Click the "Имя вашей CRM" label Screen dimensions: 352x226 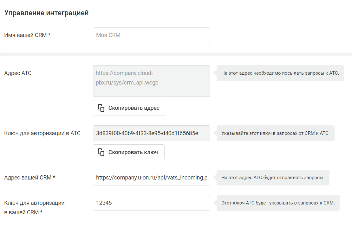(x=25, y=35)
